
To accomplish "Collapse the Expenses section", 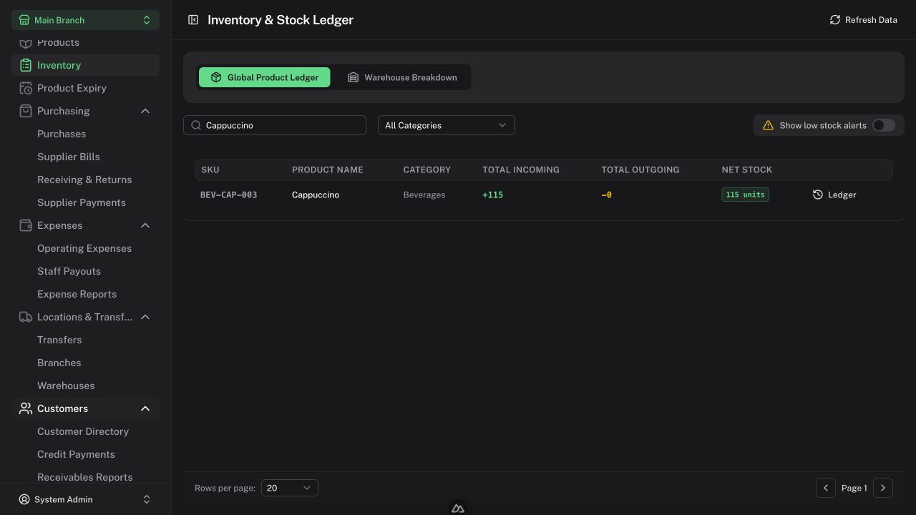I will pyautogui.click(x=145, y=225).
